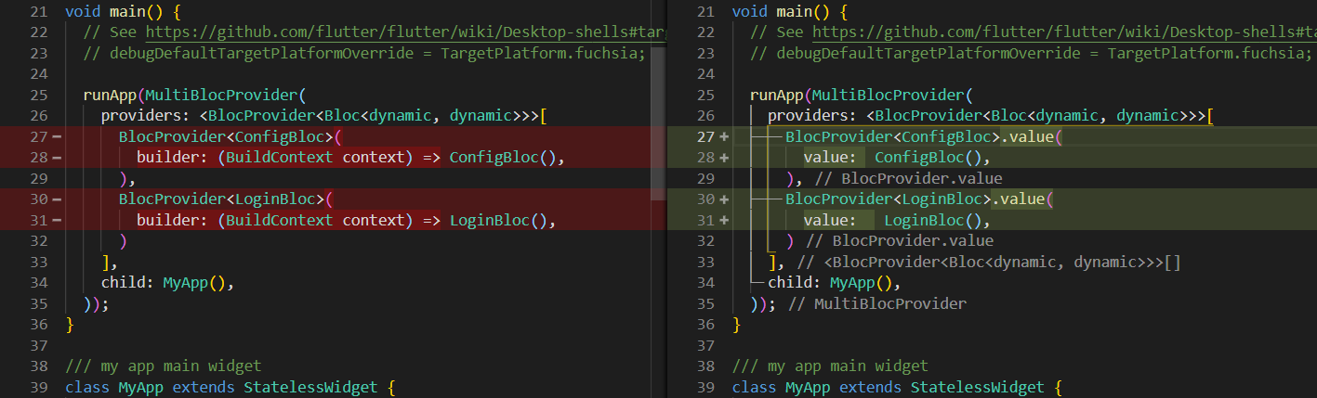Click the minus diff marker on left line 28
1317x398 pixels.
pos(57,158)
